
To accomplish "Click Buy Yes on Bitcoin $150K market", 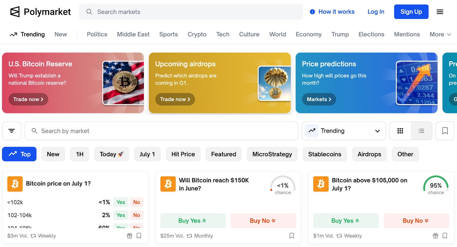I will click(193, 221).
